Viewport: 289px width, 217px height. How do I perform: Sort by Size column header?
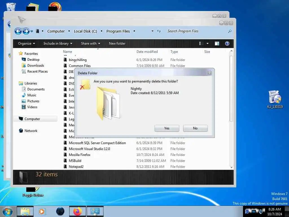tap(207, 52)
